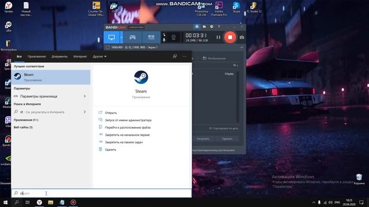This screenshot has width=369, height=207.
Task: Open Bandicam help question mark icon
Action: click(x=219, y=26)
